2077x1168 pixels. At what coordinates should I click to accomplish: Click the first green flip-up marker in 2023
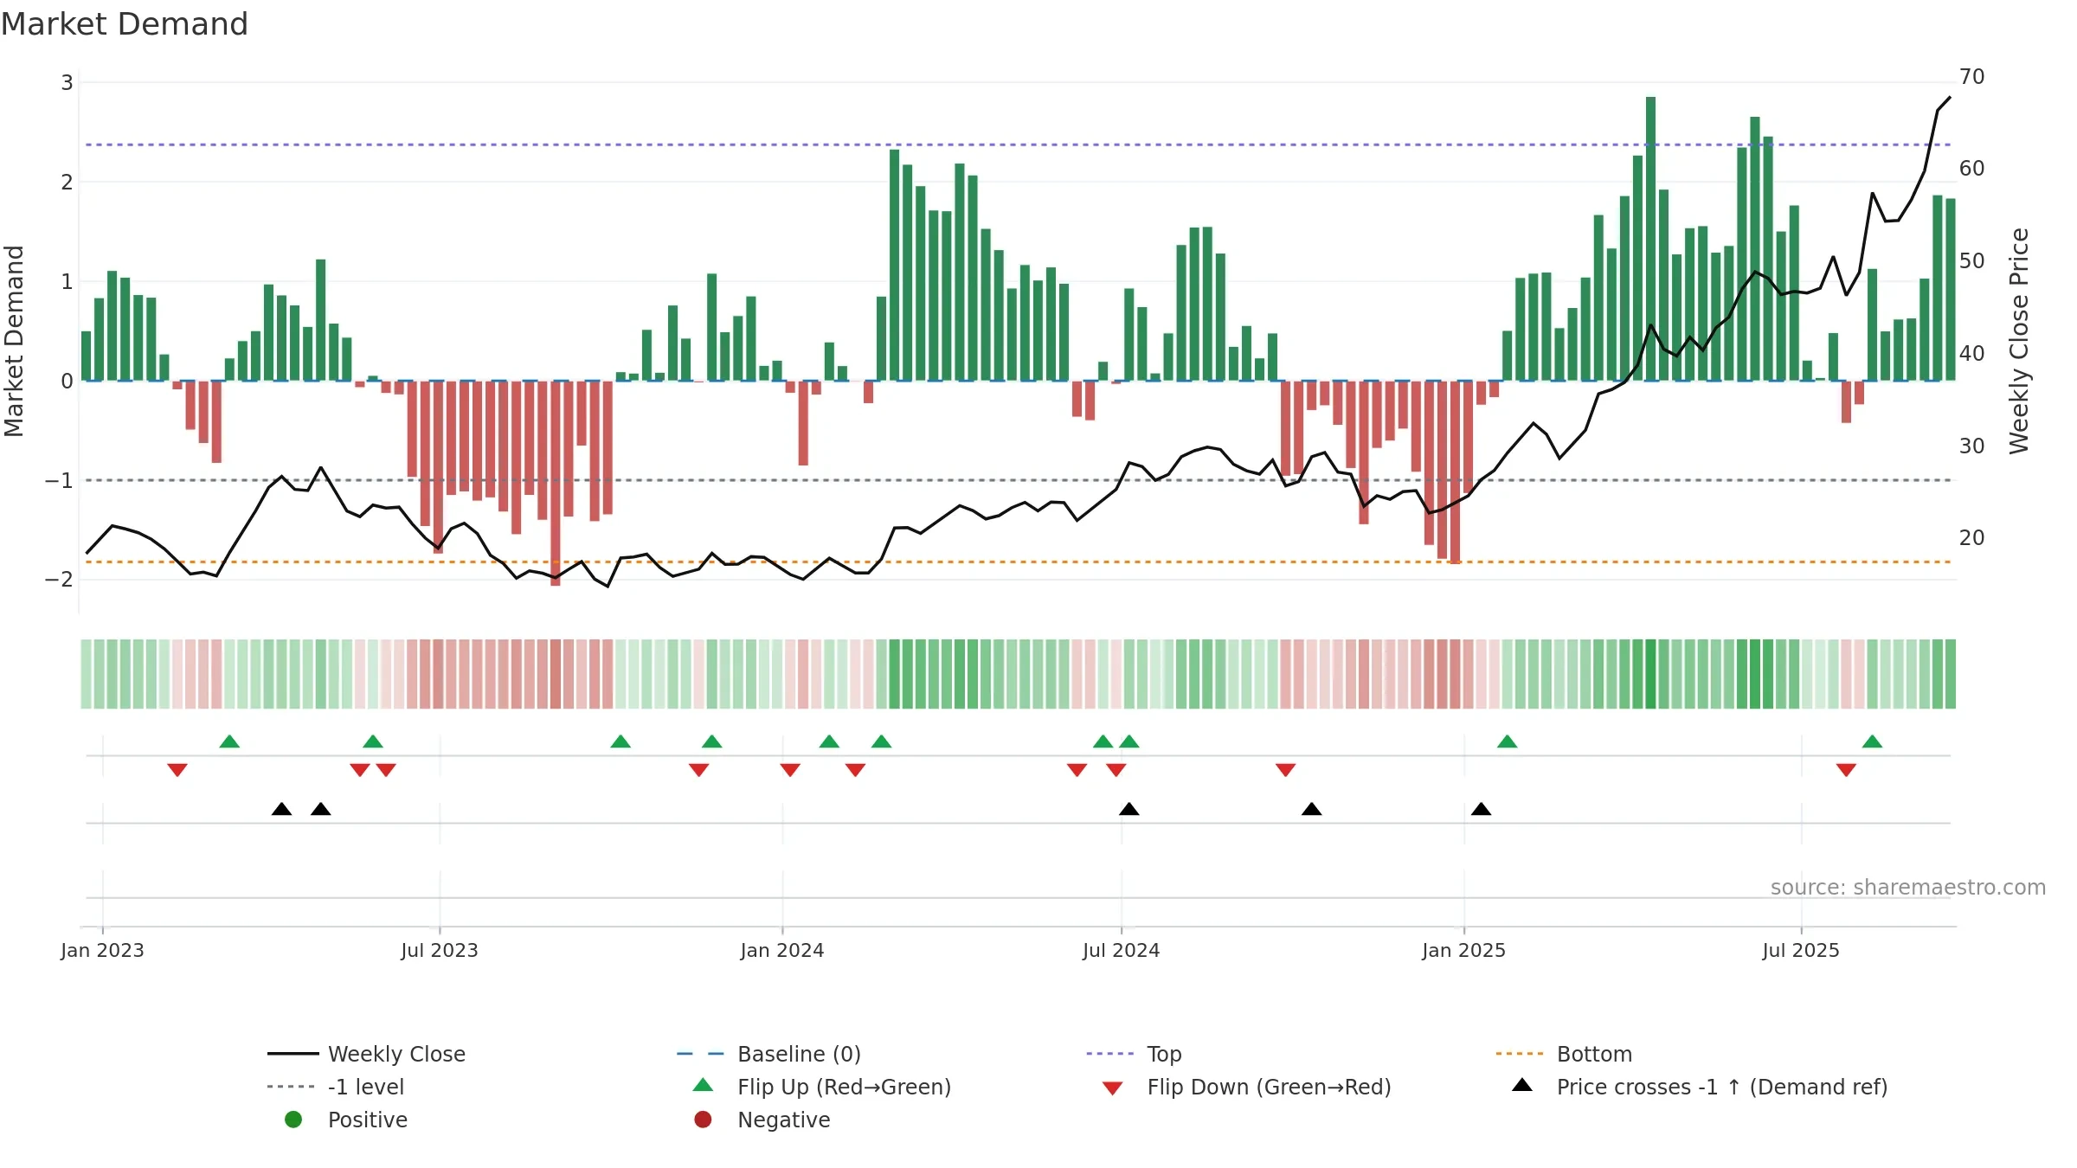[x=229, y=741]
